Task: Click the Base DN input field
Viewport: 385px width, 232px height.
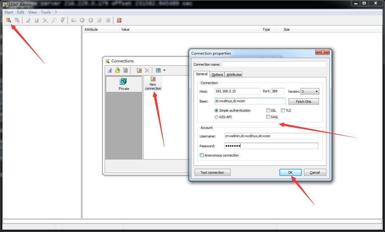Action: [250, 101]
